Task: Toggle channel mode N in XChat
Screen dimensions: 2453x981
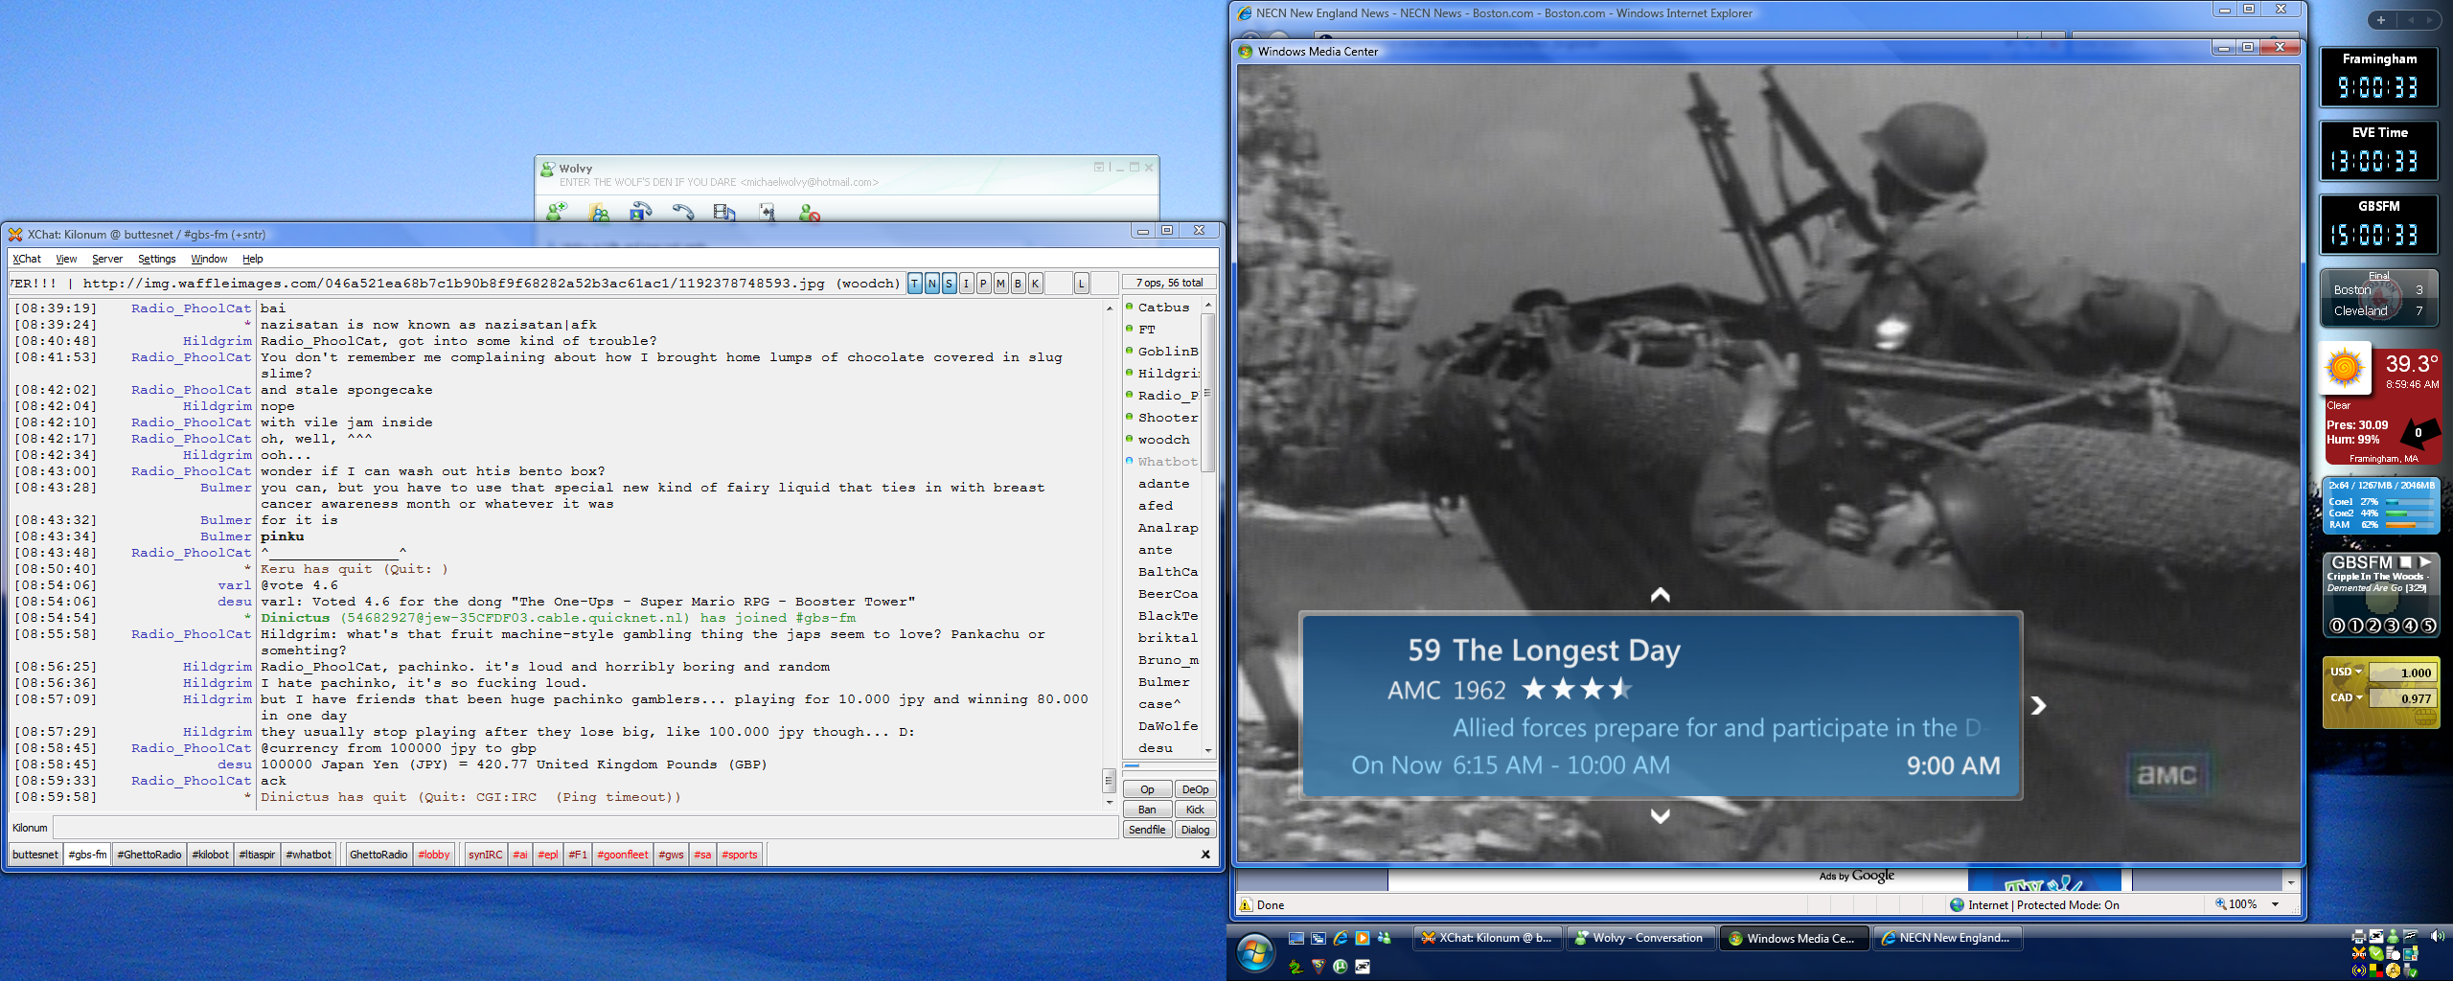Action: [x=932, y=283]
